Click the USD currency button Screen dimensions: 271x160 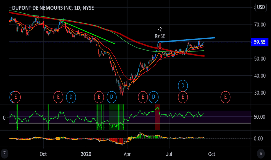[x=261, y=7]
